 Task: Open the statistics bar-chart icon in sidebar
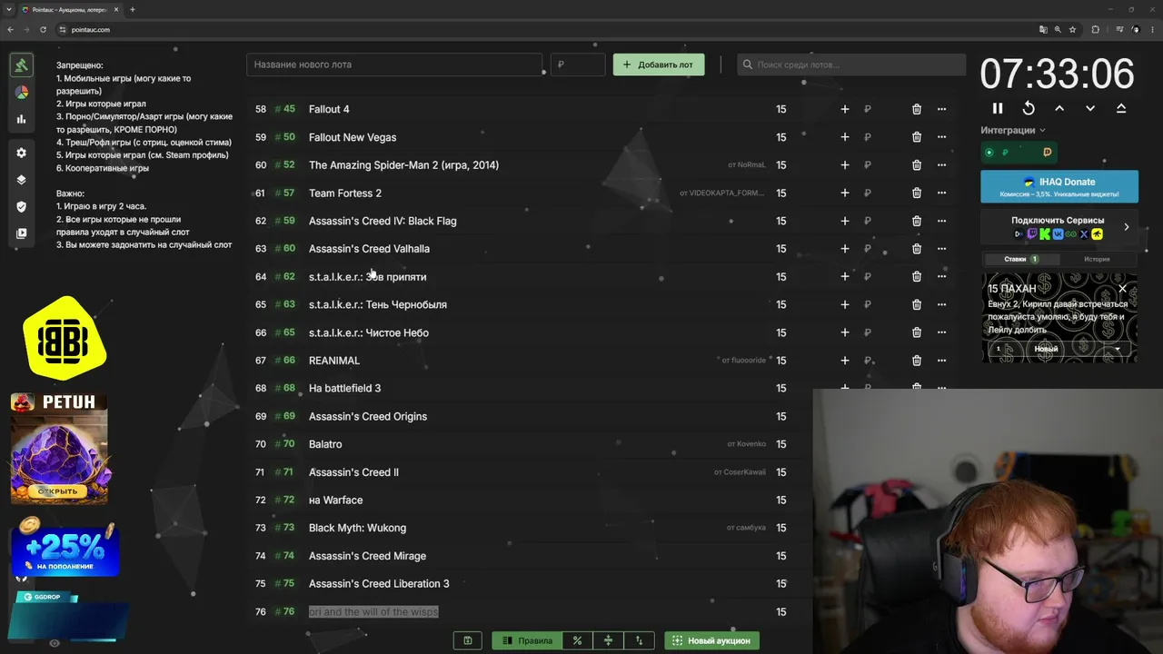pos(22,119)
